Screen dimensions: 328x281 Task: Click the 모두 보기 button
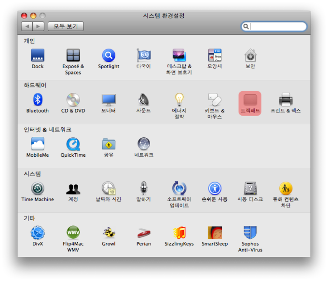coord(66,27)
